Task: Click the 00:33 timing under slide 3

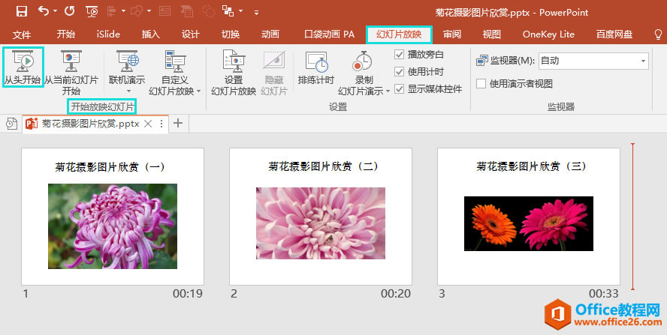Action: coord(604,293)
